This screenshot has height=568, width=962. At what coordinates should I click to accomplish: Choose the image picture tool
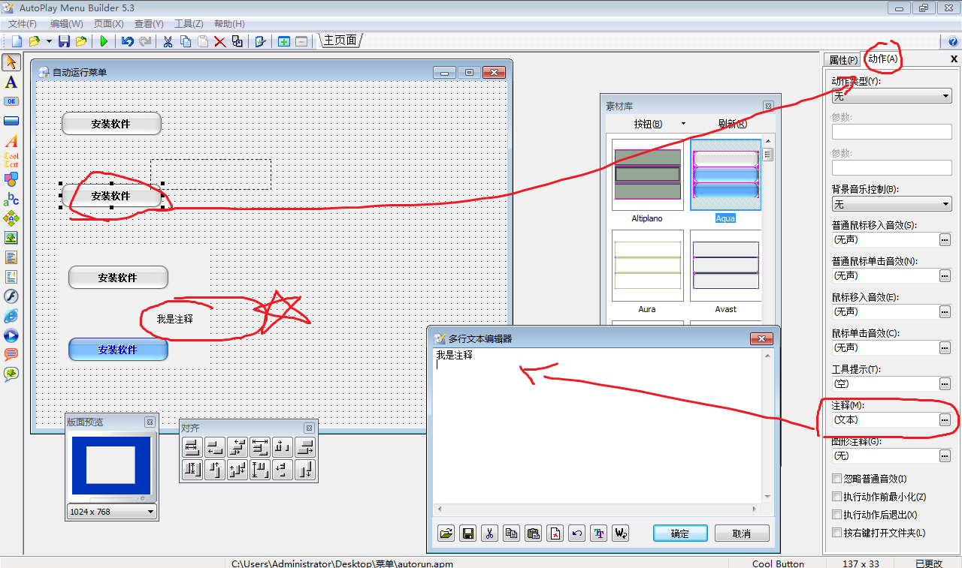[11, 238]
